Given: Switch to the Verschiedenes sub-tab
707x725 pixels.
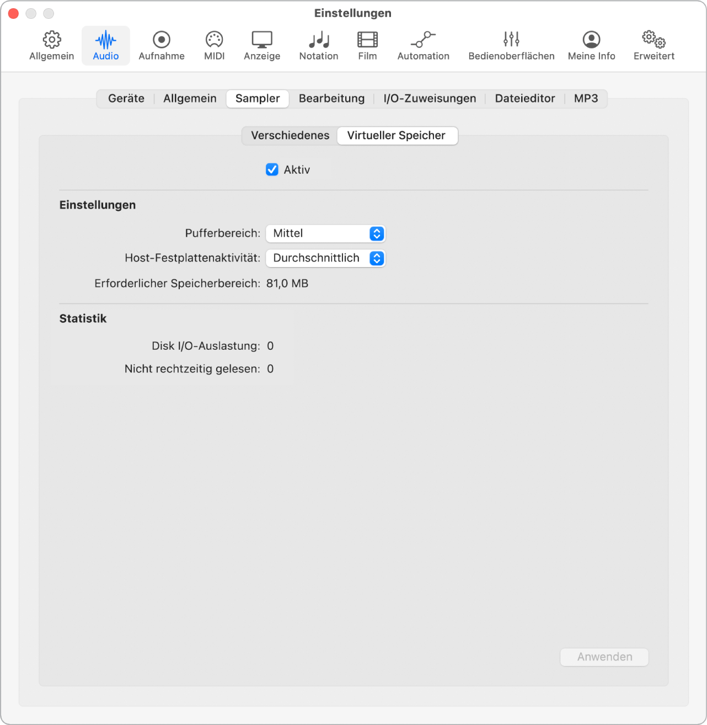Looking at the screenshot, I should coord(290,136).
